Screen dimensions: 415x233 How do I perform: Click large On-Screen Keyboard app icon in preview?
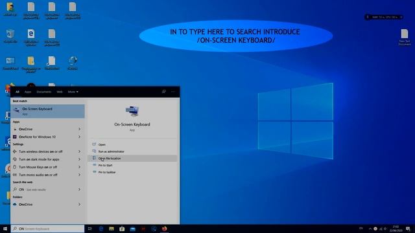(132, 111)
